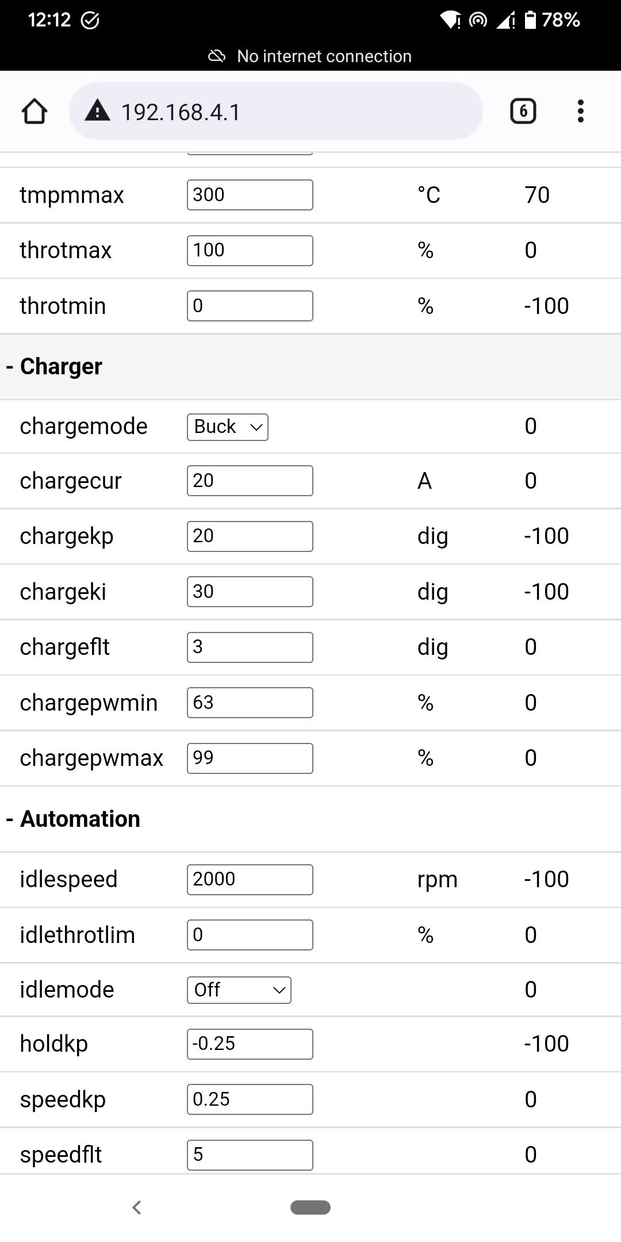Open the three-dot browser menu
The width and height of the screenshot is (621, 1242).
pos(581,111)
